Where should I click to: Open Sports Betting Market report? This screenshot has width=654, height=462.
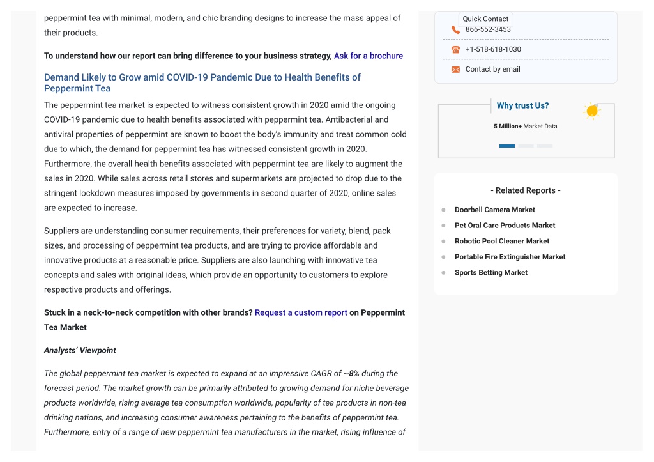click(x=491, y=272)
